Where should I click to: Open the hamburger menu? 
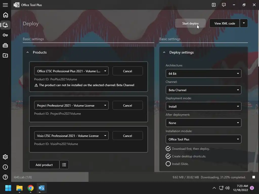5,5
